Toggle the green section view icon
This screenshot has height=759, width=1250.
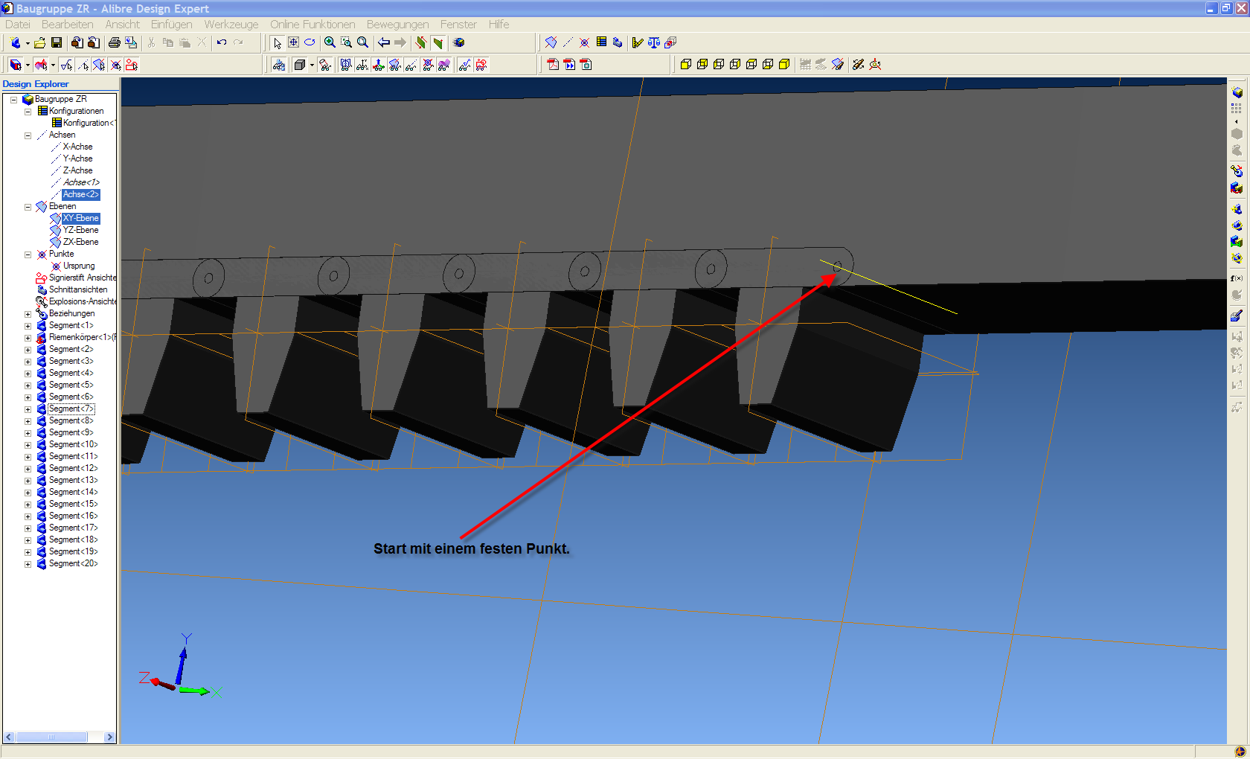pos(438,42)
